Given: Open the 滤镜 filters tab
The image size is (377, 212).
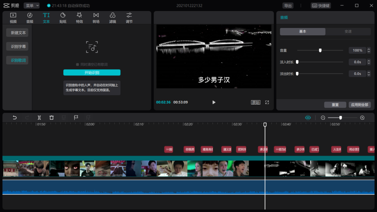Looking at the screenshot, I should (113, 18).
